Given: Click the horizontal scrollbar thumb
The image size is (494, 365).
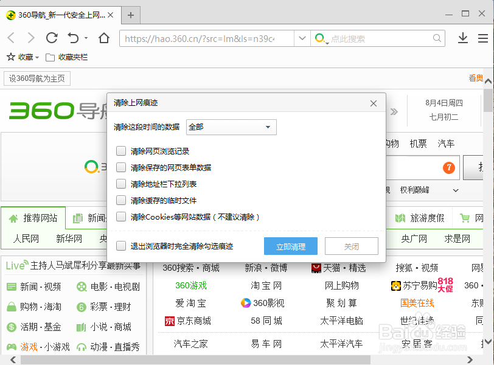Looking at the screenshot, I should (195, 360).
